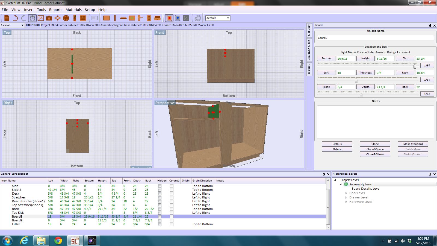Click the Delete button
437x246 pixels.
click(x=337, y=149)
